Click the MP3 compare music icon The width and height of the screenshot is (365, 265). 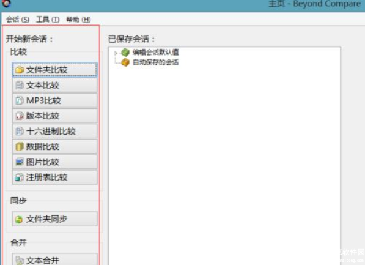(x=20, y=100)
